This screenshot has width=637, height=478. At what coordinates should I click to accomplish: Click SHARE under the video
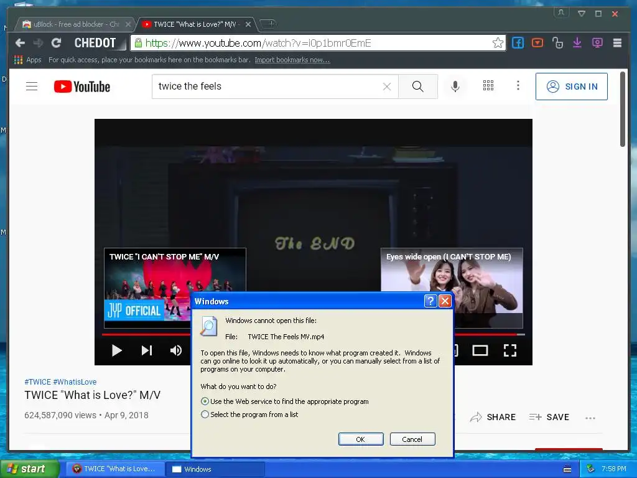click(493, 417)
